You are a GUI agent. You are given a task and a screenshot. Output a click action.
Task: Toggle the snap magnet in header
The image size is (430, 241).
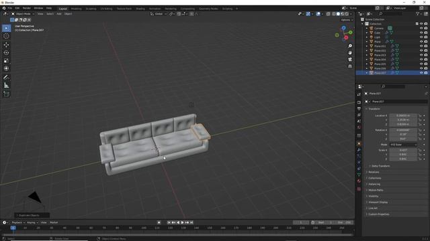coord(179,13)
